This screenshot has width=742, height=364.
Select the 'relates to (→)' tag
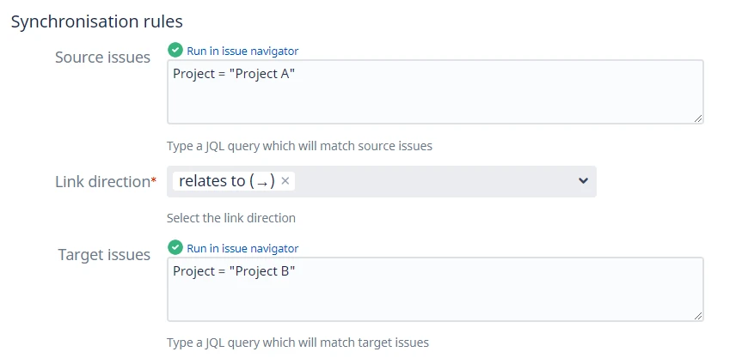pyautogui.click(x=226, y=181)
